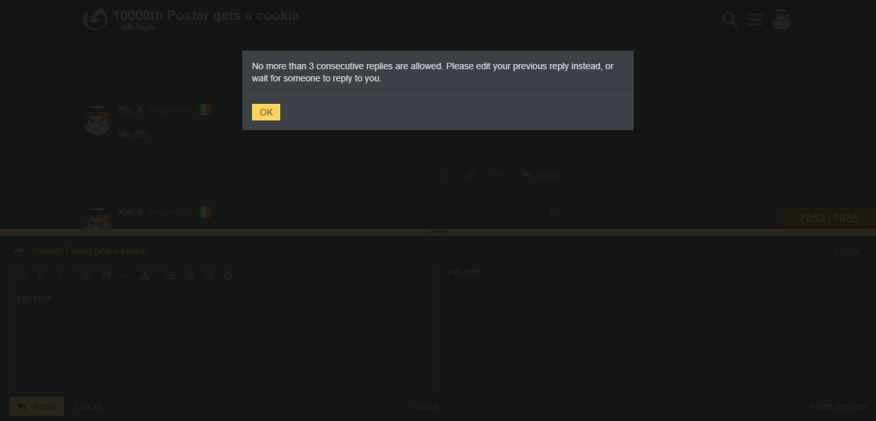Insert blockquote using the quote icon
The width and height of the screenshot is (876, 421).
106,276
